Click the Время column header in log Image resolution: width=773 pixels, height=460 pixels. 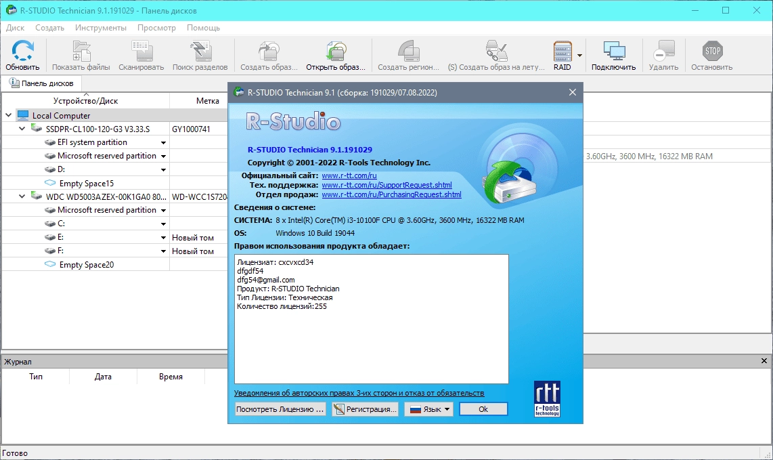click(x=171, y=377)
